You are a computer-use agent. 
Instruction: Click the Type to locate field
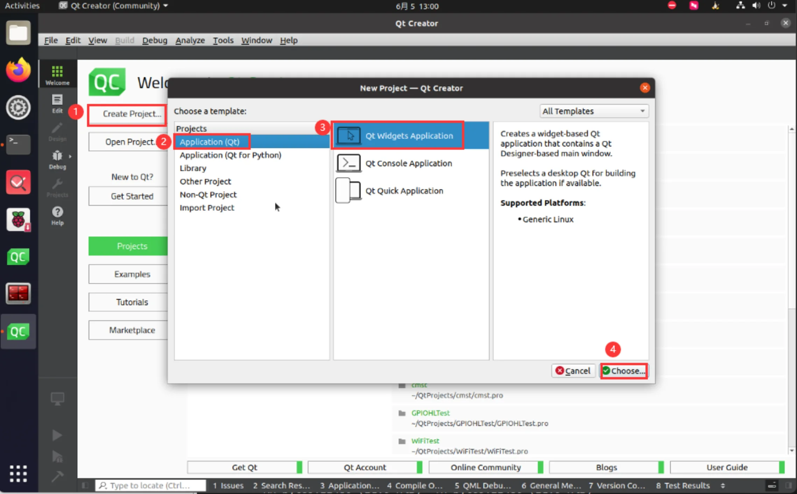150,485
